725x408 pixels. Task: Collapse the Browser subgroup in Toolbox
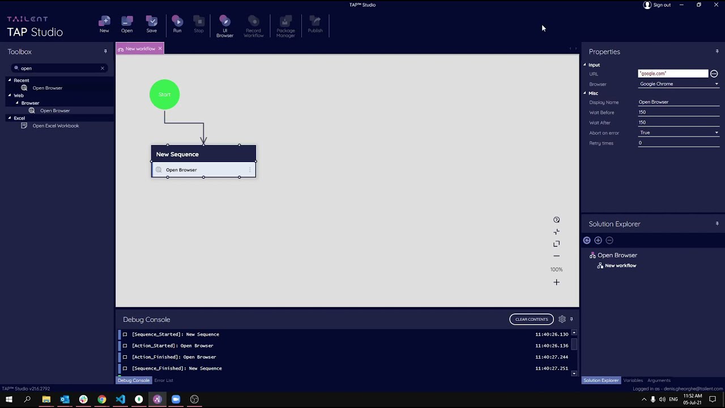click(x=17, y=103)
